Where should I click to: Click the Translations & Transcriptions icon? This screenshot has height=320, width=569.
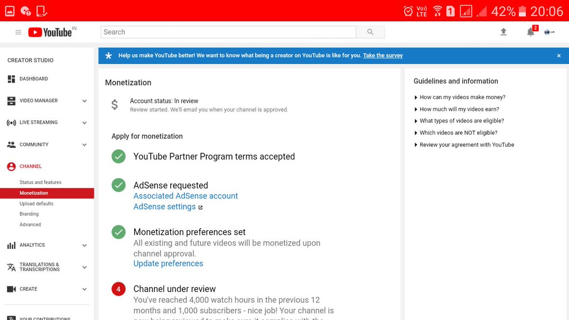pos(11,267)
